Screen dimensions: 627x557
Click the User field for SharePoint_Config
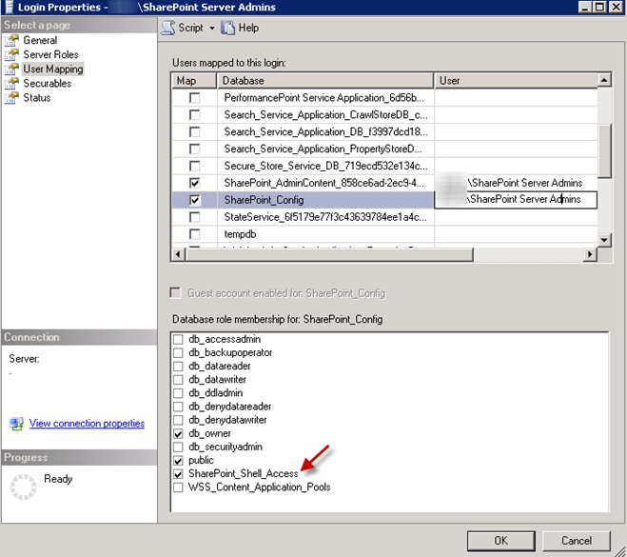pos(516,200)
